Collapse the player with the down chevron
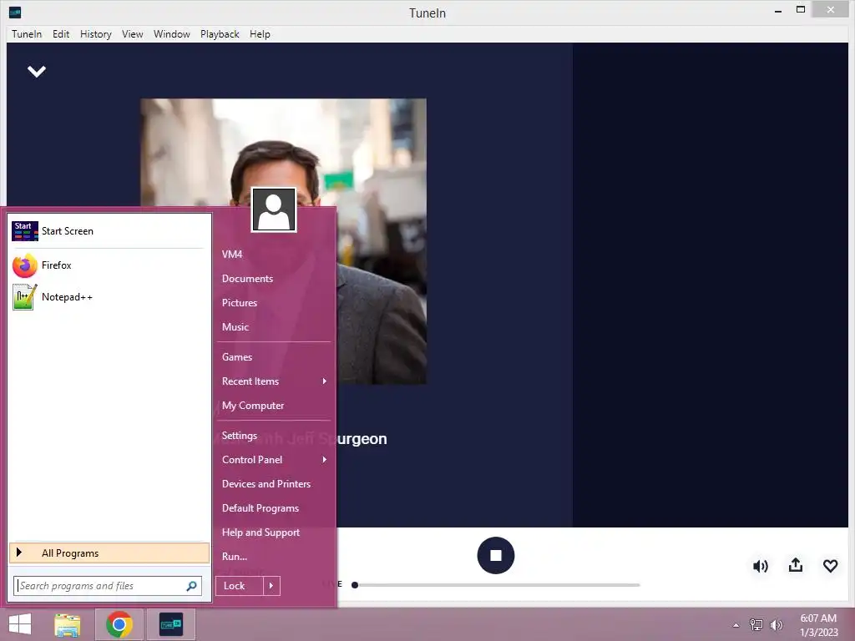 37,72
